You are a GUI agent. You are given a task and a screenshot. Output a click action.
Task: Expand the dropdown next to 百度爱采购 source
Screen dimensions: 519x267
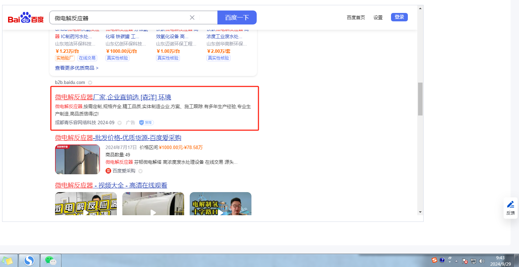140,171
